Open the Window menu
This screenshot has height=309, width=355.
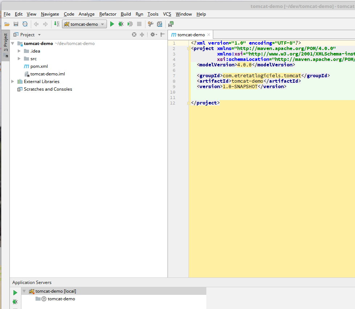coord(184,14)
